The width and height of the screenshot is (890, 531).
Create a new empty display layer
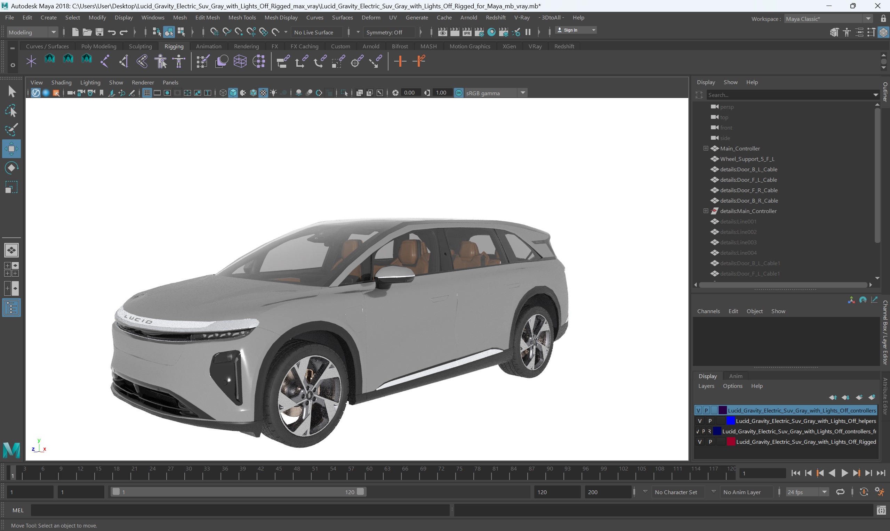pos(859,398)
